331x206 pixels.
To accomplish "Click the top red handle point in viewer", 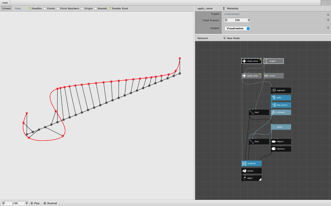I will [x=180, y=58].
